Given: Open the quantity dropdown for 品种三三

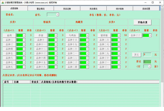Looking at the screenshot, I should click(150, 35).
